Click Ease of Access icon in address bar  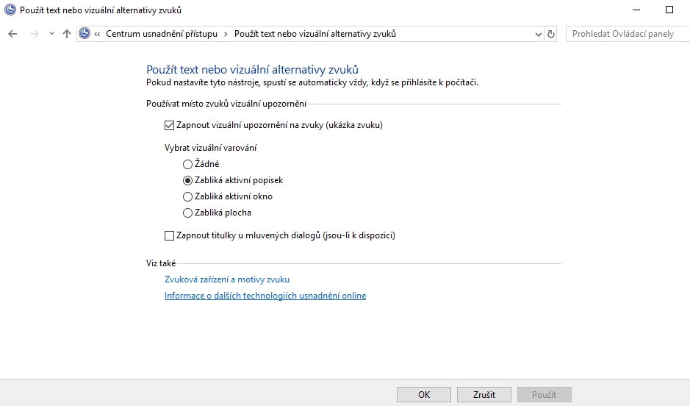[85, 34]
